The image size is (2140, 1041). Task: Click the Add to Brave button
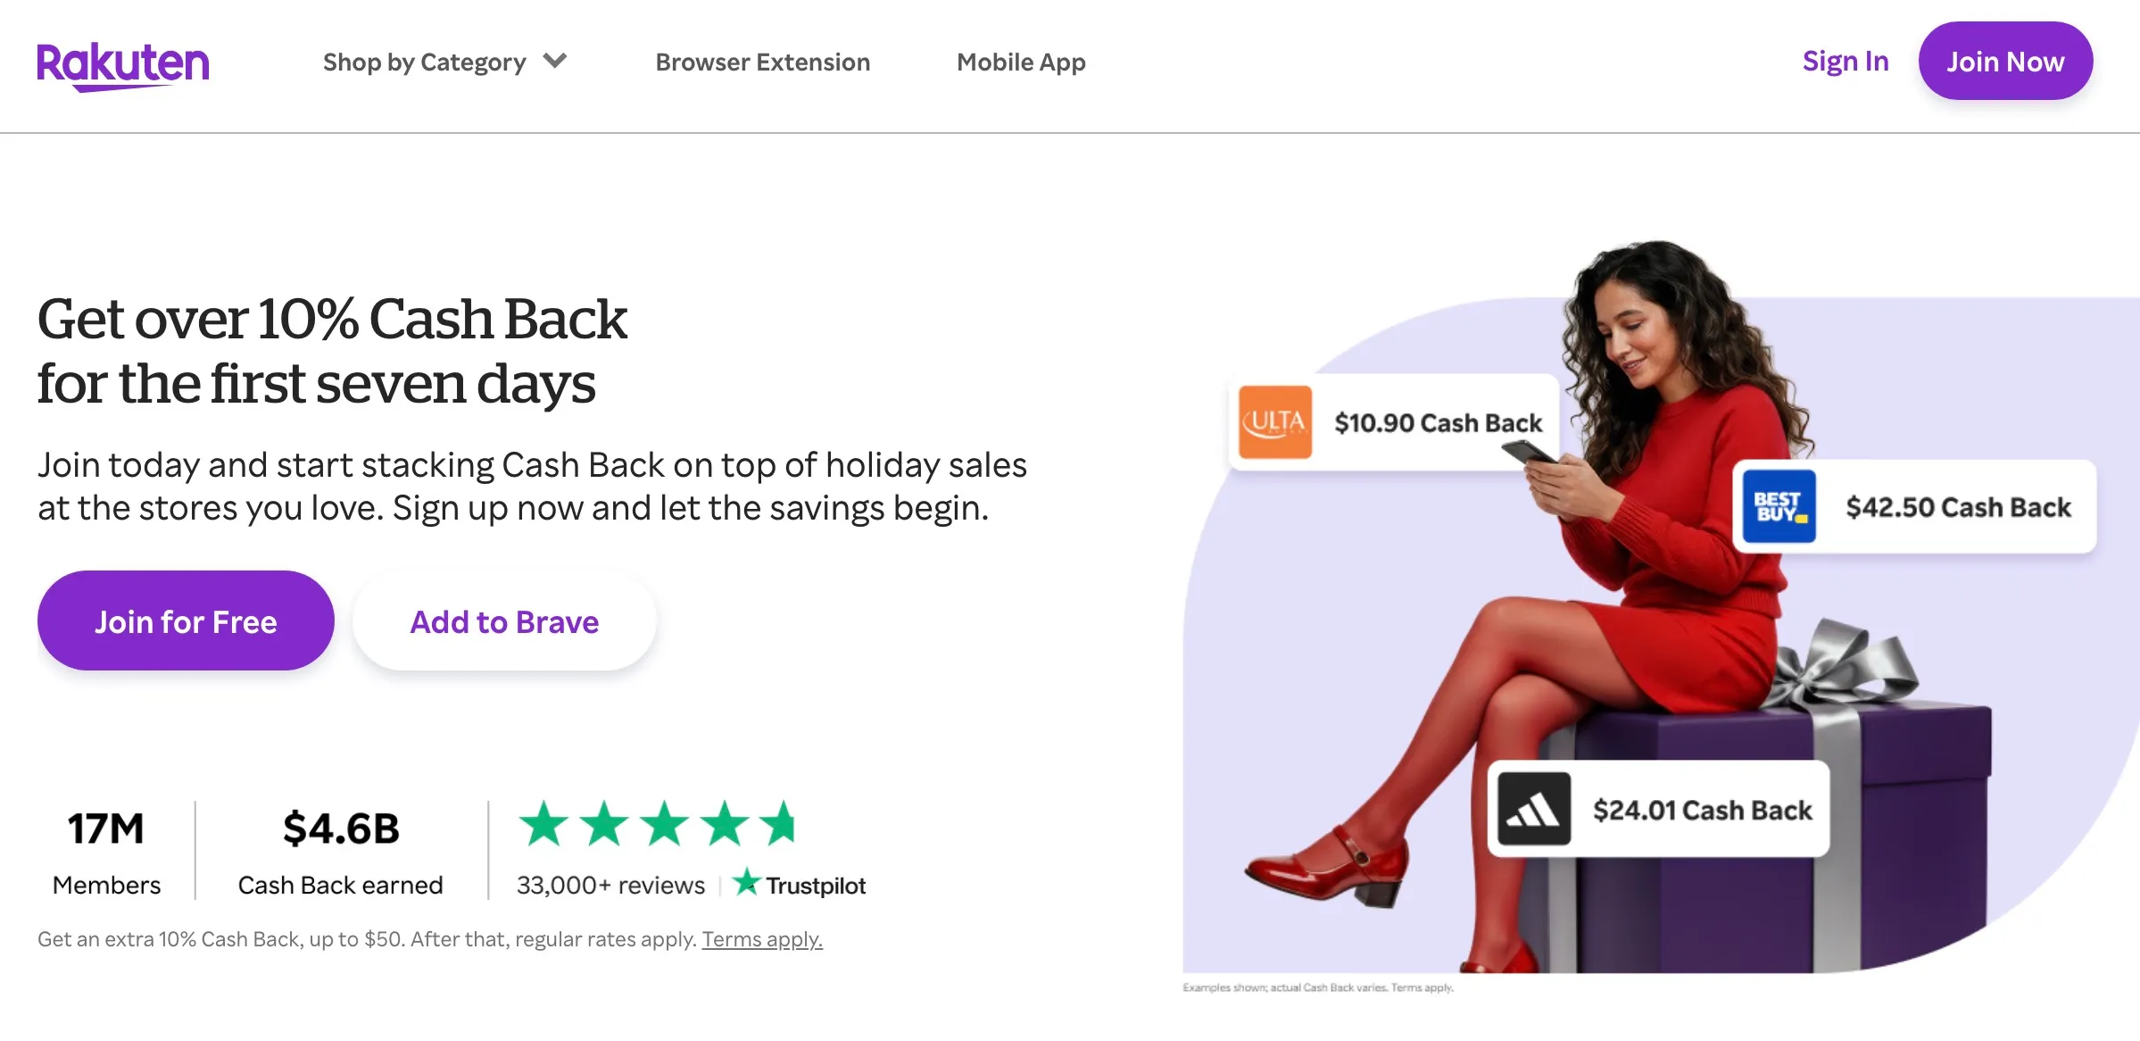[504, 621]
